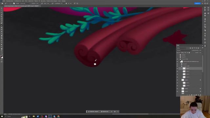
Task: Toggle lock transparent pixels
Action: 182,53
